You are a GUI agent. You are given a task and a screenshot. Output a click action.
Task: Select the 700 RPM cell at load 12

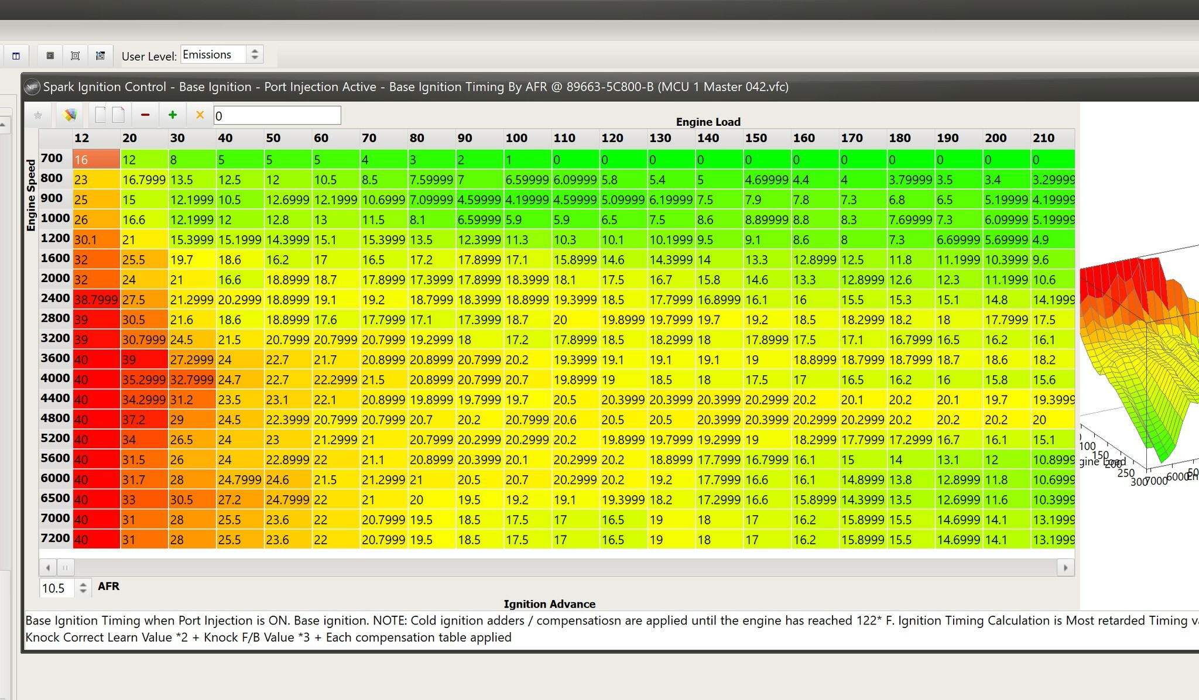[96, 159]
